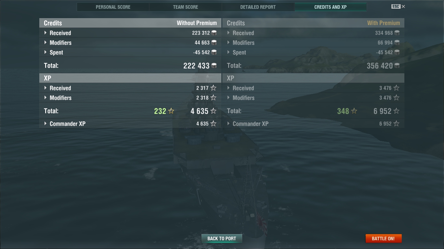The width and height of the screenshot is (444, 249).
Task: Click the star icon beside 4 635 total XP
Action: (x=213, y=111)
